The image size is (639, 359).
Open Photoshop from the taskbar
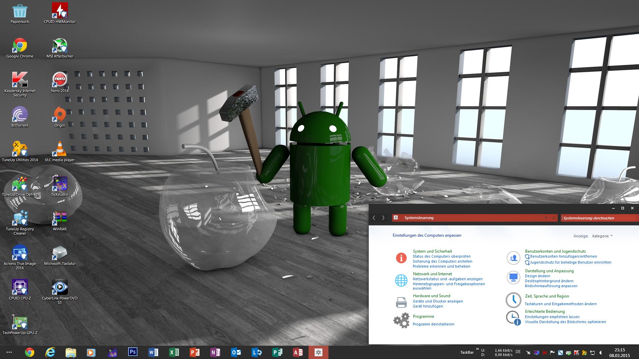tap(132, 352)
